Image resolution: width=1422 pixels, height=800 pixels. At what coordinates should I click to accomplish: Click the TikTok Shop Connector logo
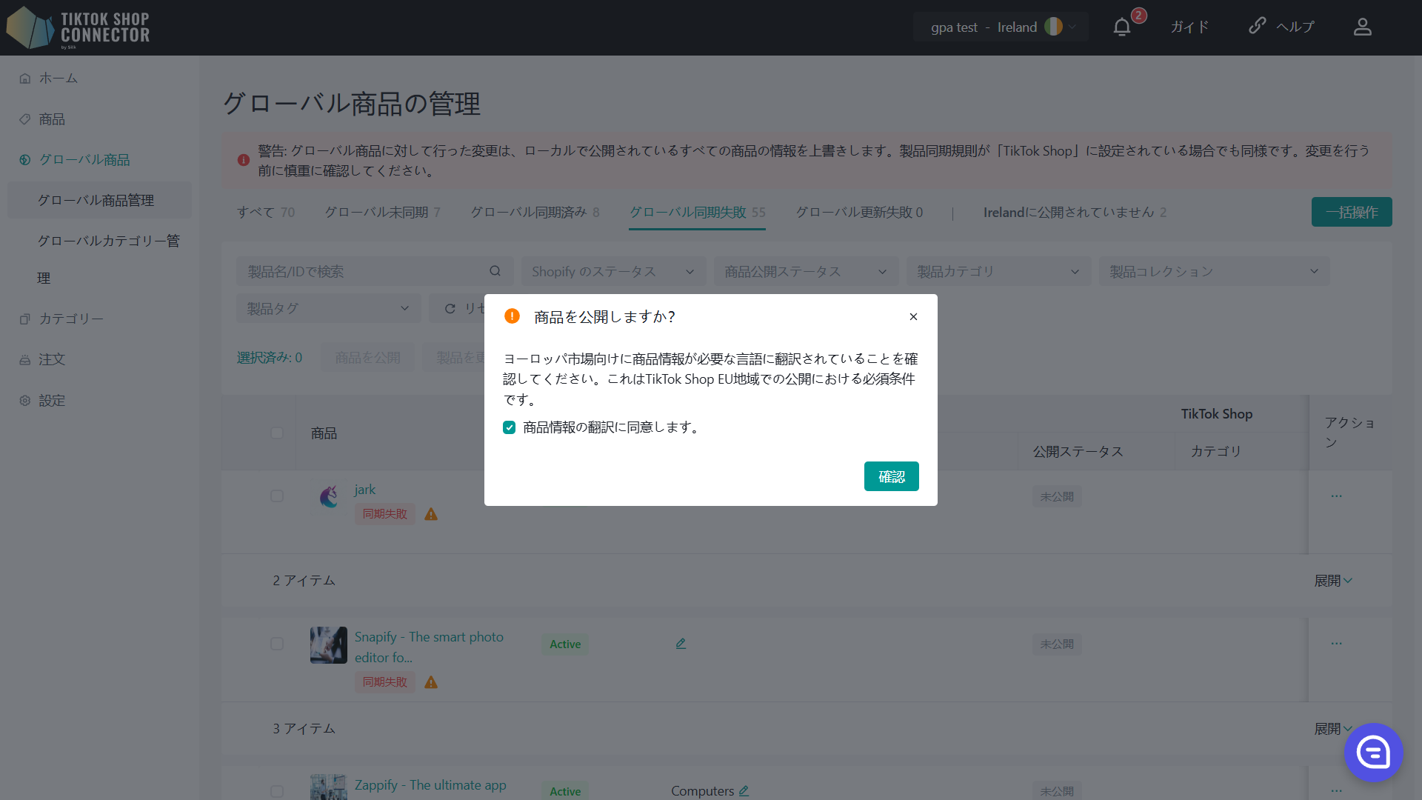(78, 27)
